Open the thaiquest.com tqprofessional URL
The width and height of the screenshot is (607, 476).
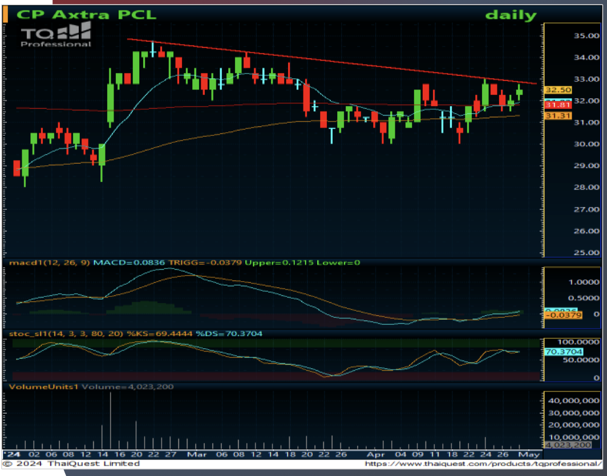(x=484, y=463)
